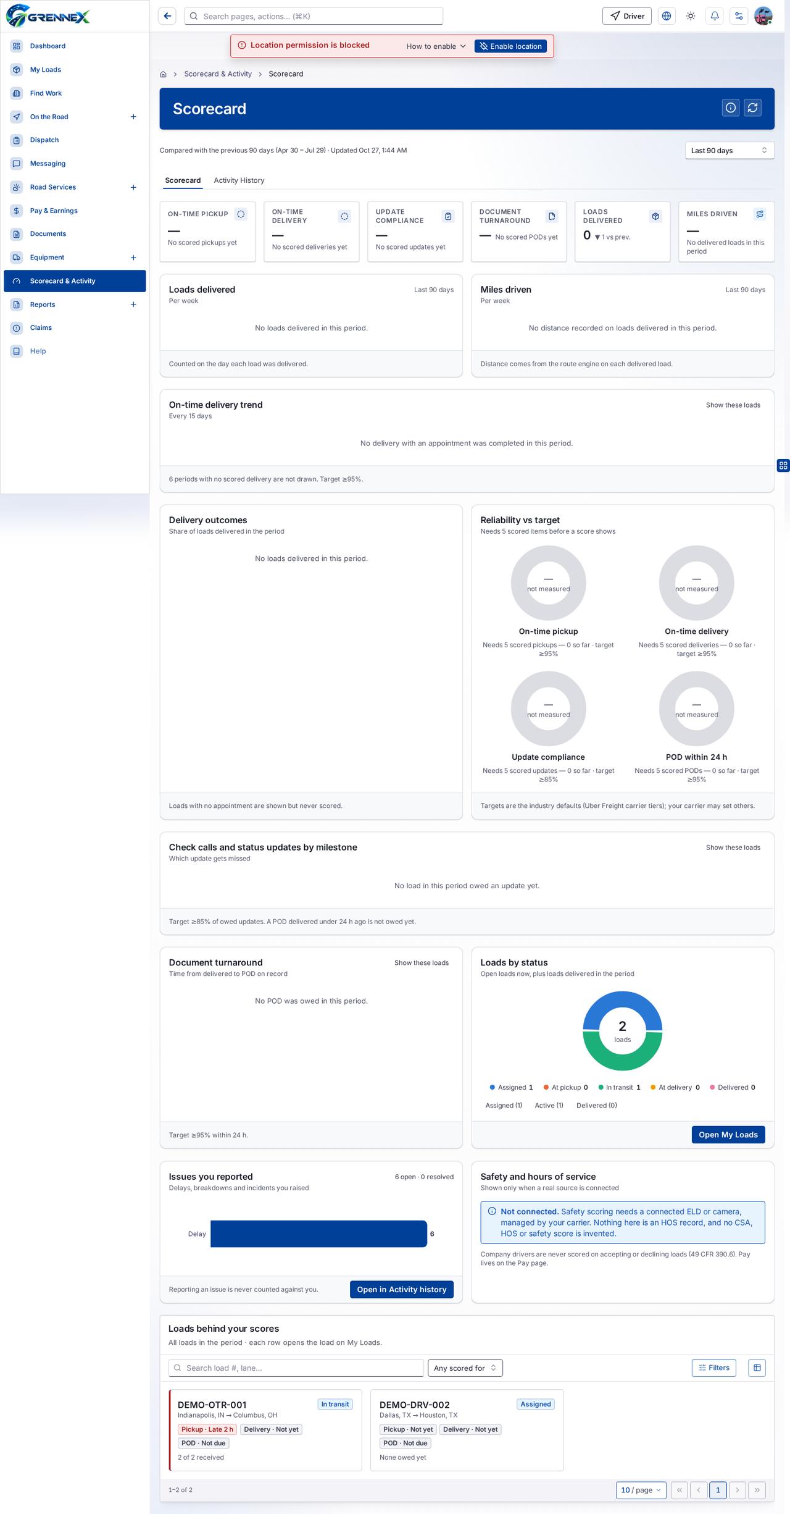Click the Open My Loads button
The width and height of the screenshot is (790, 1514).
point(728,1135)
